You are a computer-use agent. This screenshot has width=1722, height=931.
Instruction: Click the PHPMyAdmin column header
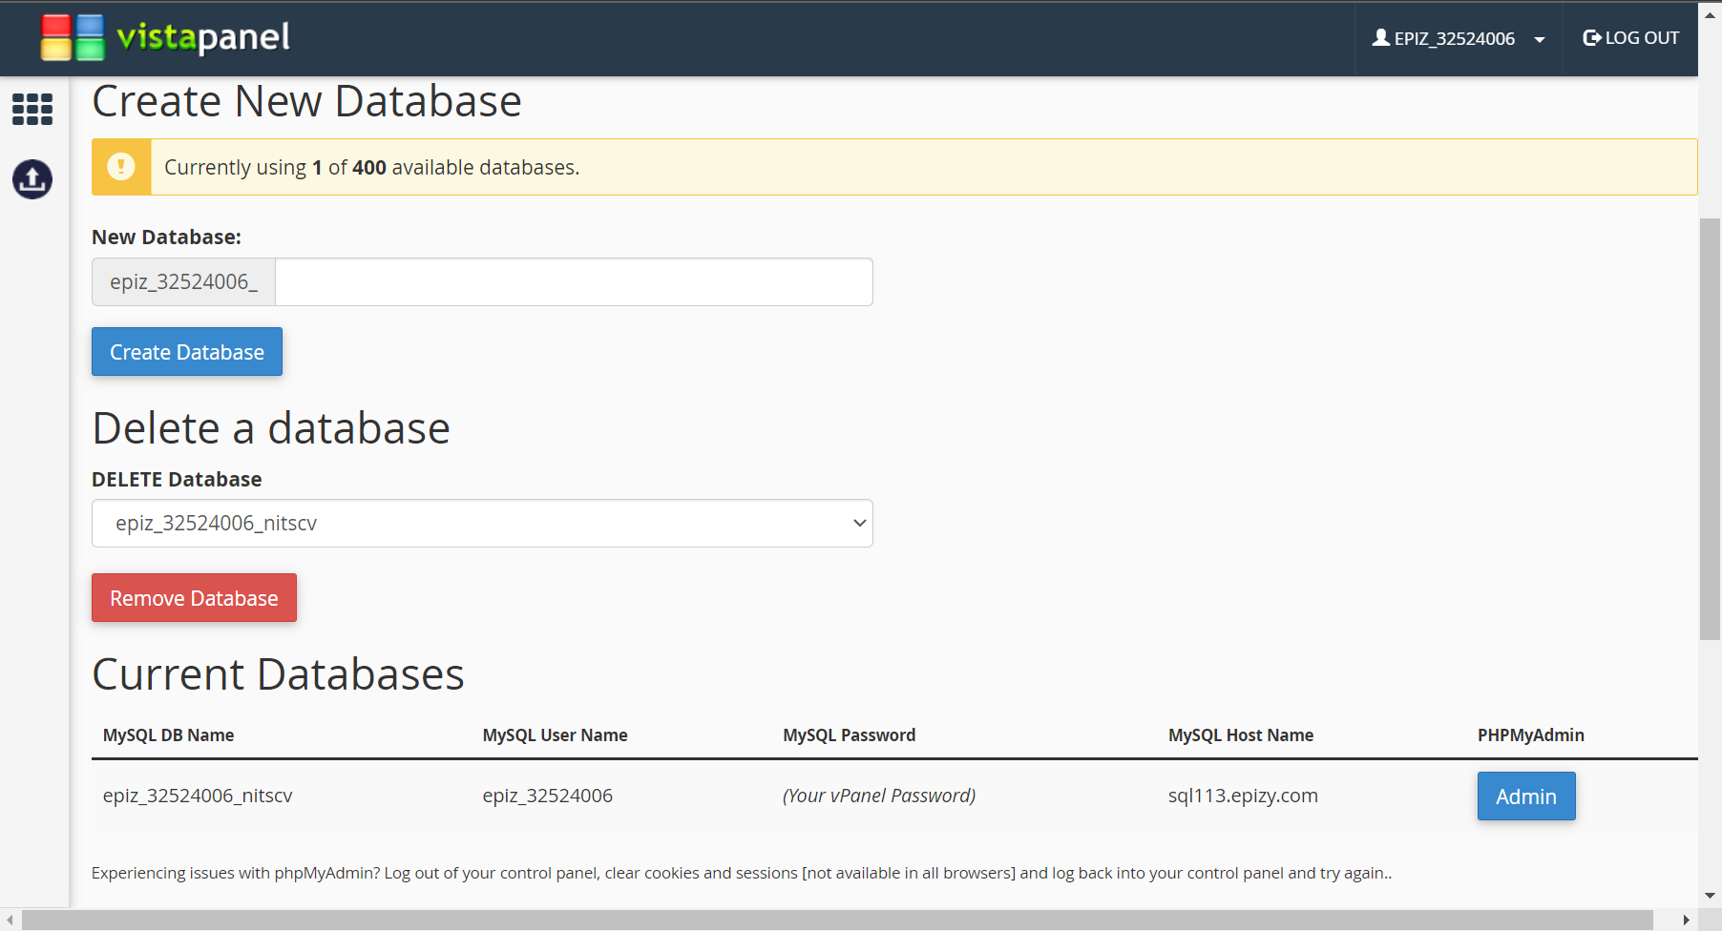click(1531, 735)
